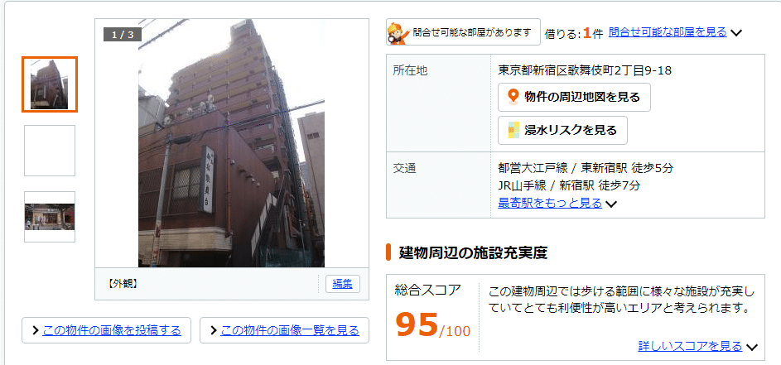
Task: Expand 最寄駅をもっと見る chevron
Action: click(611, 204)
